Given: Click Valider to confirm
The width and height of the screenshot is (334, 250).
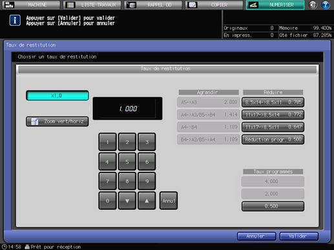Looking at the screenshot, I should click(x=299, y=236).
